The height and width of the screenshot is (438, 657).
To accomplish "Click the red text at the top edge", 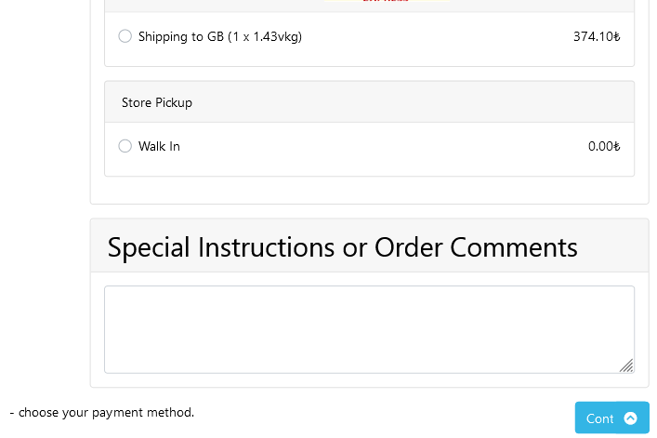I will click(386, 1).
